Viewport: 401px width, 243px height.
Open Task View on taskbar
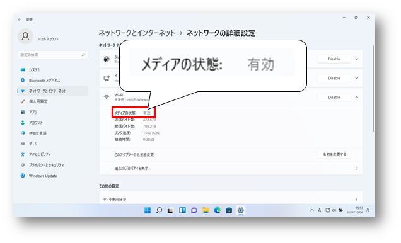tap(170, 210)
